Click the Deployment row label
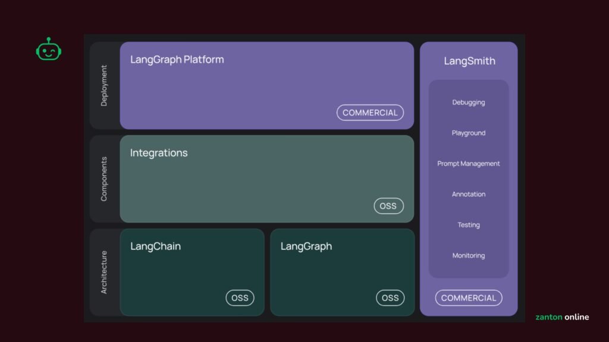 pos(104,85)
